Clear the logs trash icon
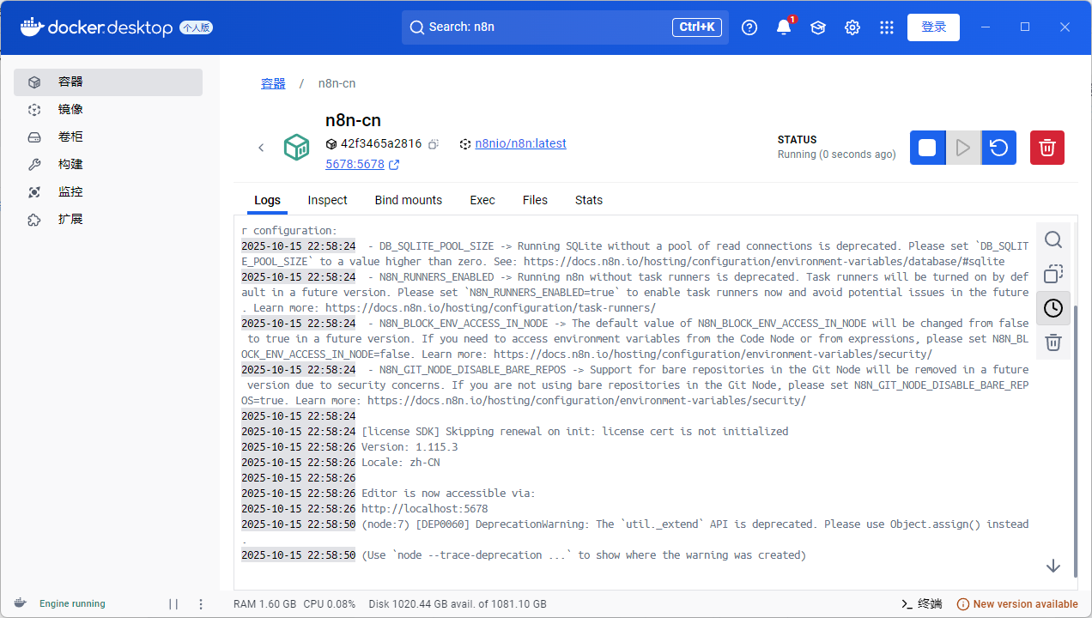 (x=1053, y=342)
